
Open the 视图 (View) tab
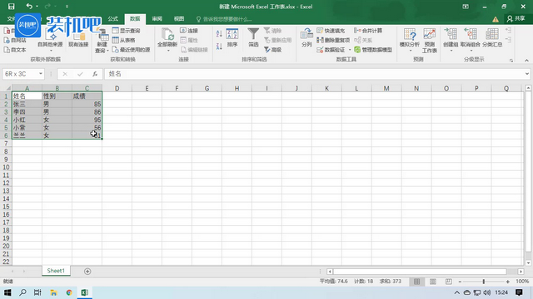tap(179, 18)
